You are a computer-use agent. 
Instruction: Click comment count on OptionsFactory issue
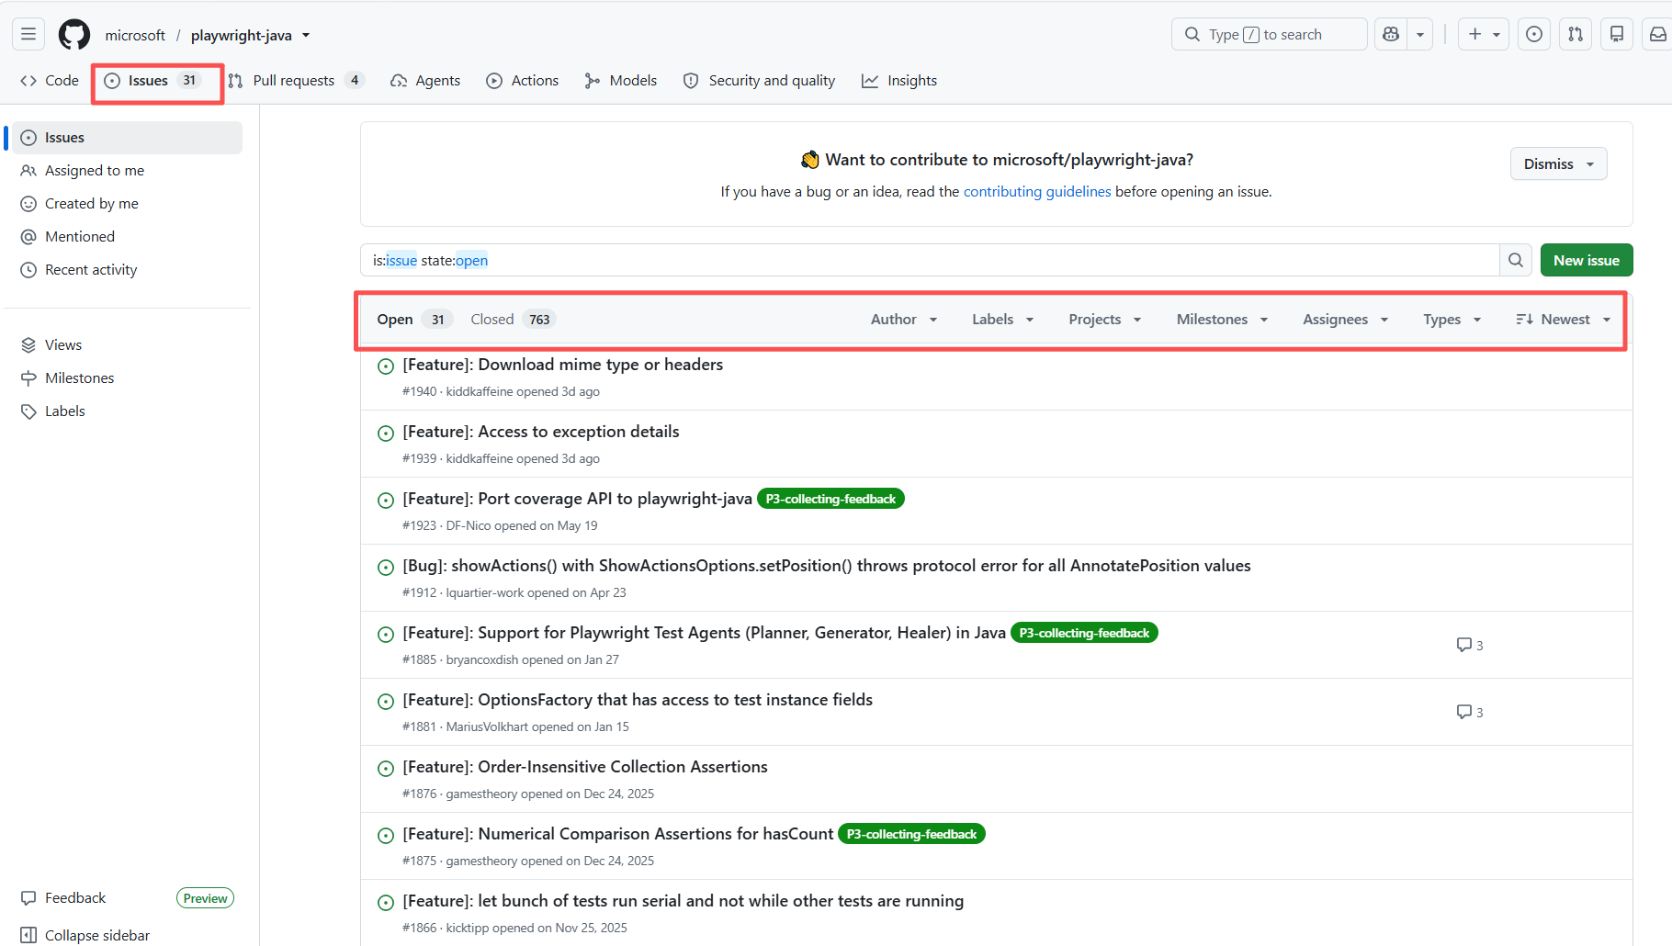(1470, 712)
